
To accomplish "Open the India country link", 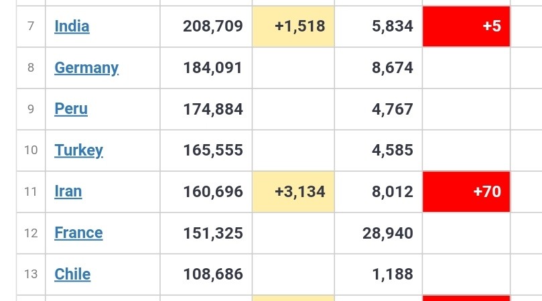I will pyautogui.click(x=72, y=26).
